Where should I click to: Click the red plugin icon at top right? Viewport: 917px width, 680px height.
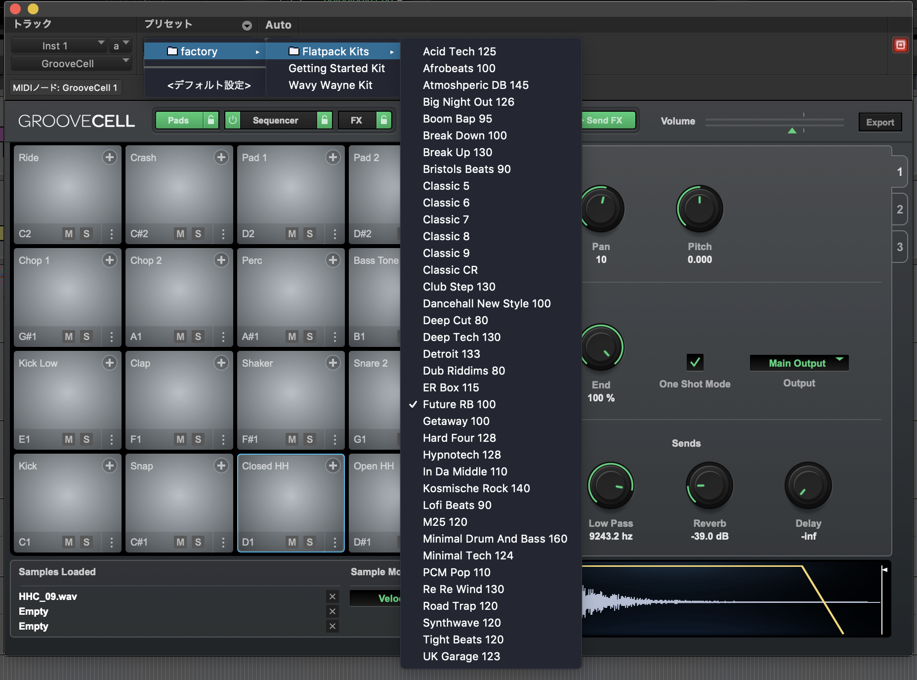[x=900, y=45]
